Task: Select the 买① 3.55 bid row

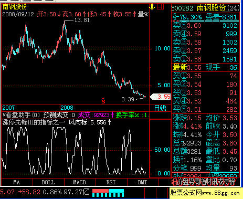Action: 205,76
